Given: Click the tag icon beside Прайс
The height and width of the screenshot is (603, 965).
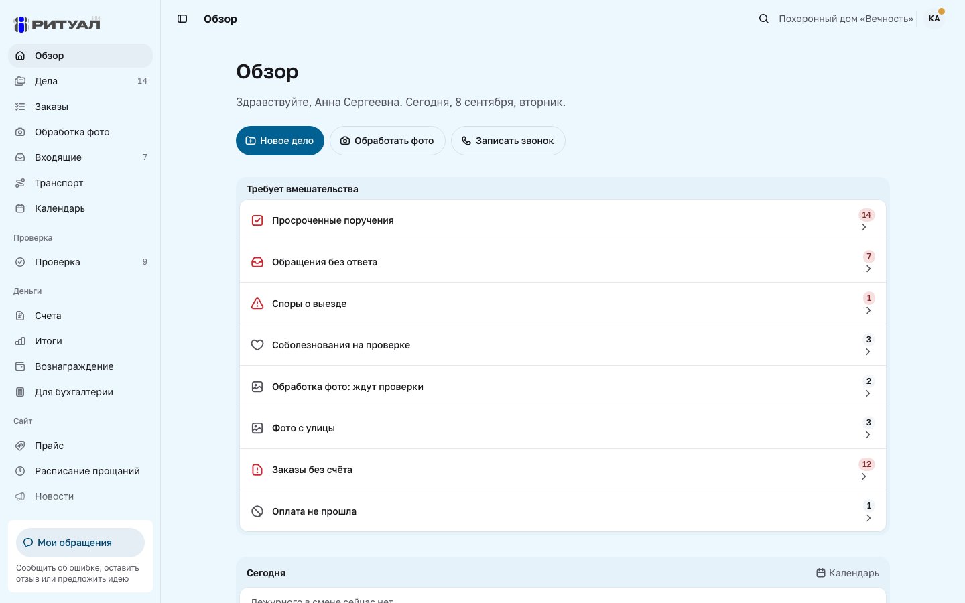Looking at the screenshot, I should point(20,446).
